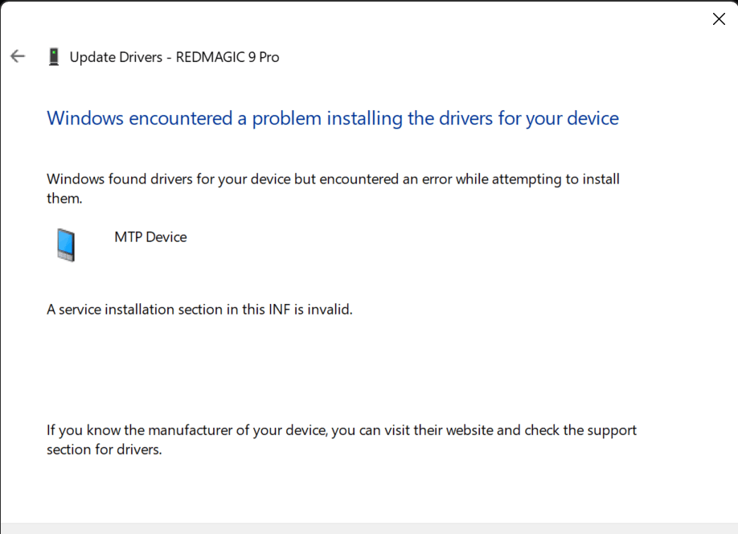Click the REDMAGIC 9 Pro device name
The image size is (738, 534).
[228, 57]
